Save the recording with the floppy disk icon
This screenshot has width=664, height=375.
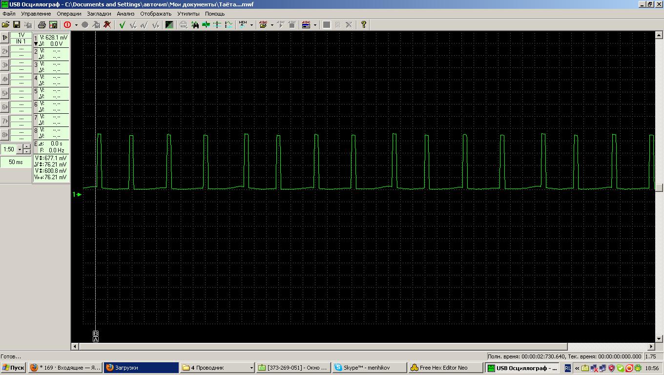16,24
